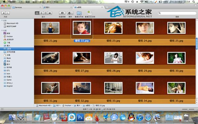The image size is (198, 124).
Task: Open Calculator from the Dock
Action: tap(29, 117)
